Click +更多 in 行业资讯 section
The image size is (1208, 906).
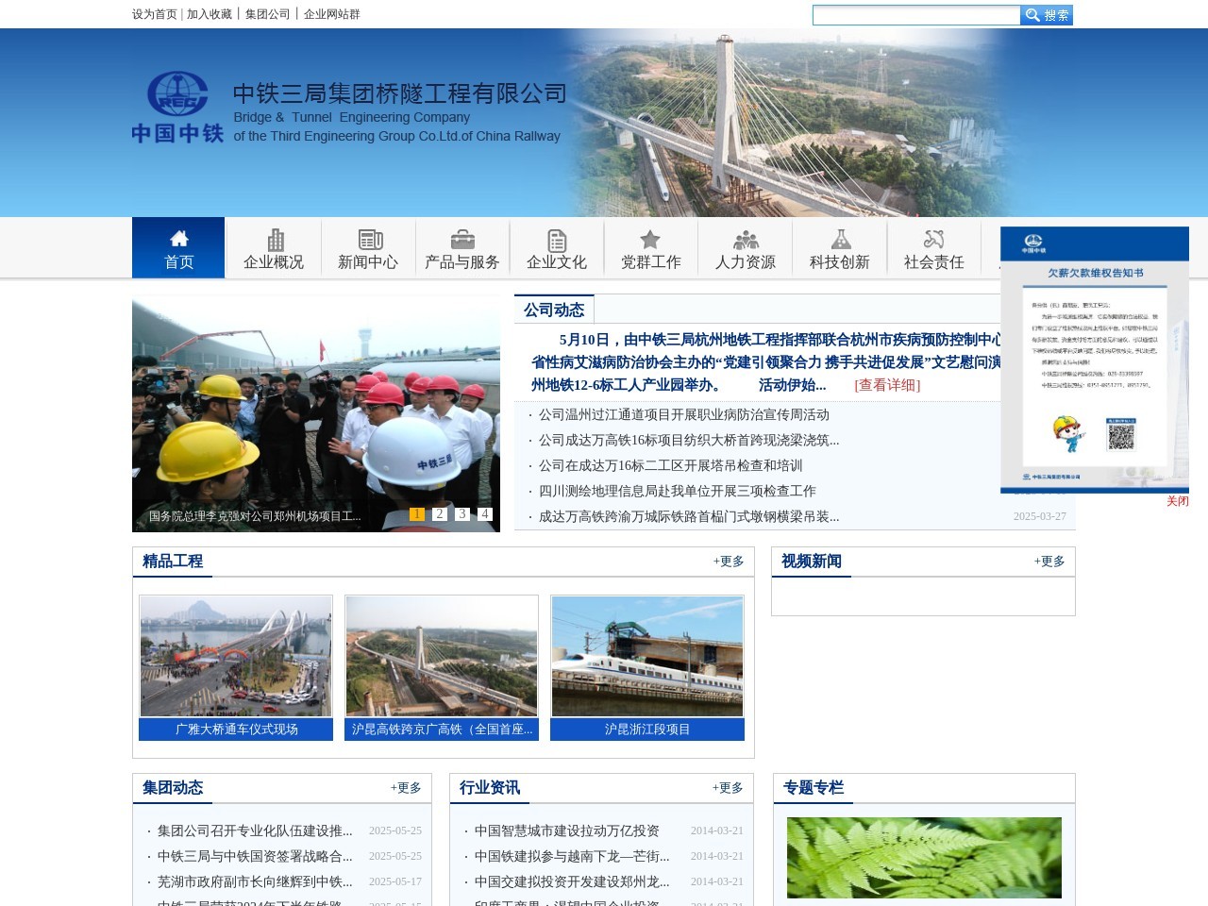[x=728, y=788]
